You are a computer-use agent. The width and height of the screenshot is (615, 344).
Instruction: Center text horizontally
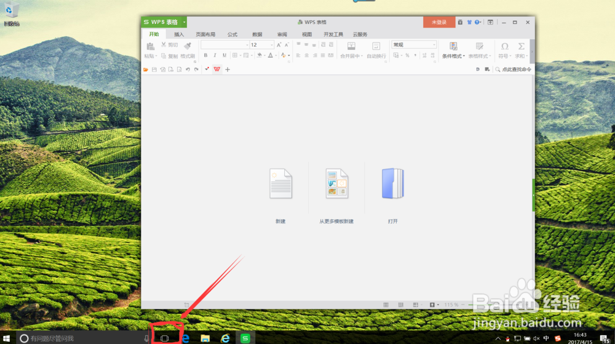pyautogui.click(x=306, y=56)
